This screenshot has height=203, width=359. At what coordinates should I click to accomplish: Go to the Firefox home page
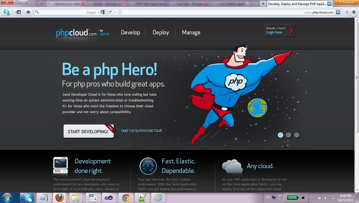[x=28, y=12]
